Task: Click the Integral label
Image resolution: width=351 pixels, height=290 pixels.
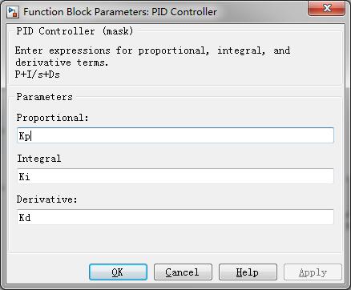Action: click(x=39, y=159)
